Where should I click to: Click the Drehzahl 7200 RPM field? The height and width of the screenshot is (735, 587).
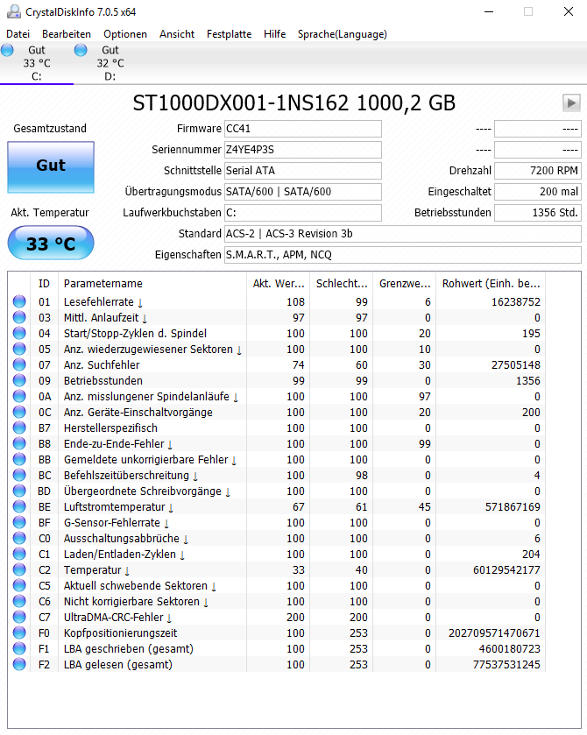point(538,171)
